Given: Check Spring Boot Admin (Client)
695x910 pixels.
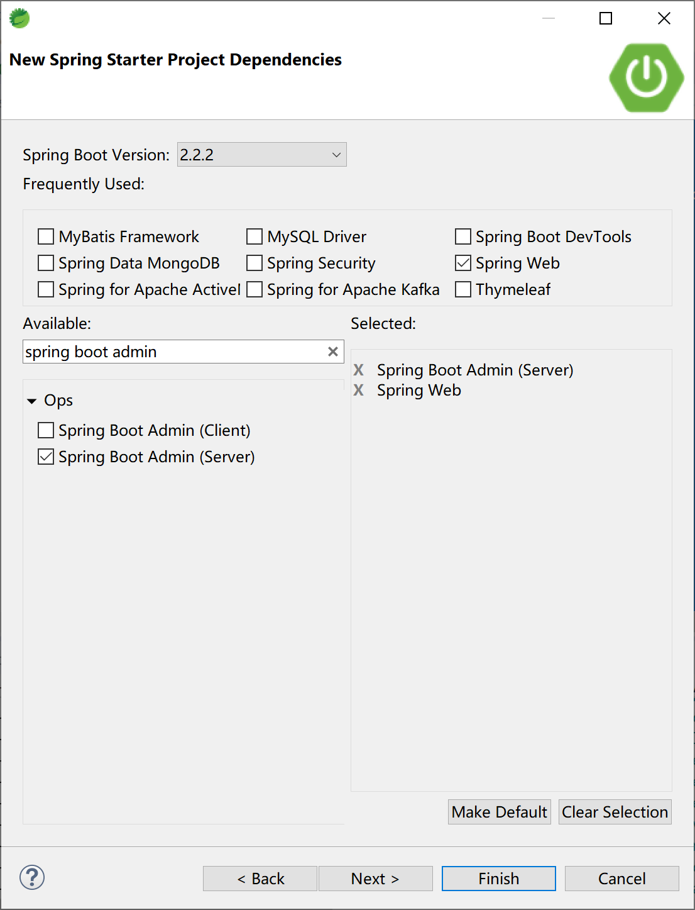Looking at the screenshot, I should point(46,430).
